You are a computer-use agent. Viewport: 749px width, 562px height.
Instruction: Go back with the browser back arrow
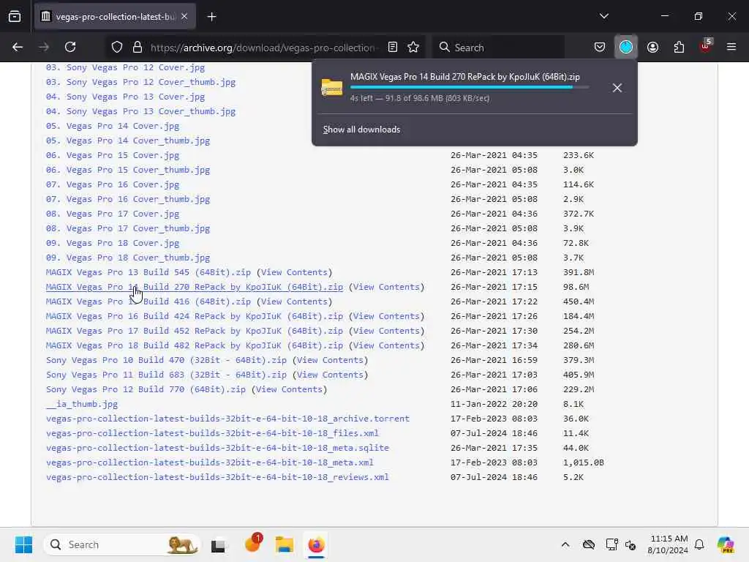click(18, 47)
